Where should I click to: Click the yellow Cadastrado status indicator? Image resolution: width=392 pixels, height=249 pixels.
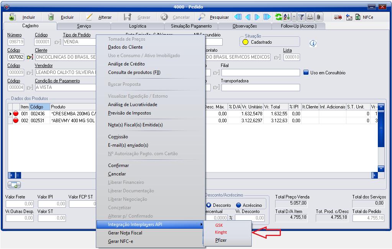click(x=245, y=42)
